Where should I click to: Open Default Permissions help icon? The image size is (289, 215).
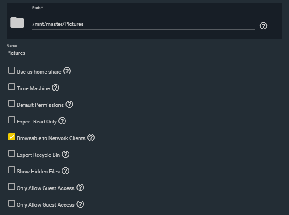(x=69, y=105)
